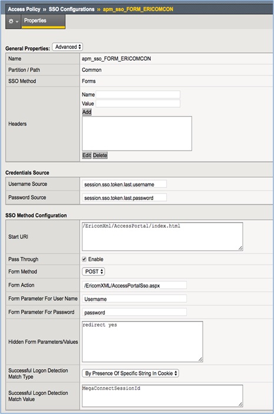Image resolution: width=274 pixels, height=414 pixels.
Task: Click the Add header button
Action: (x=87, y=112)
